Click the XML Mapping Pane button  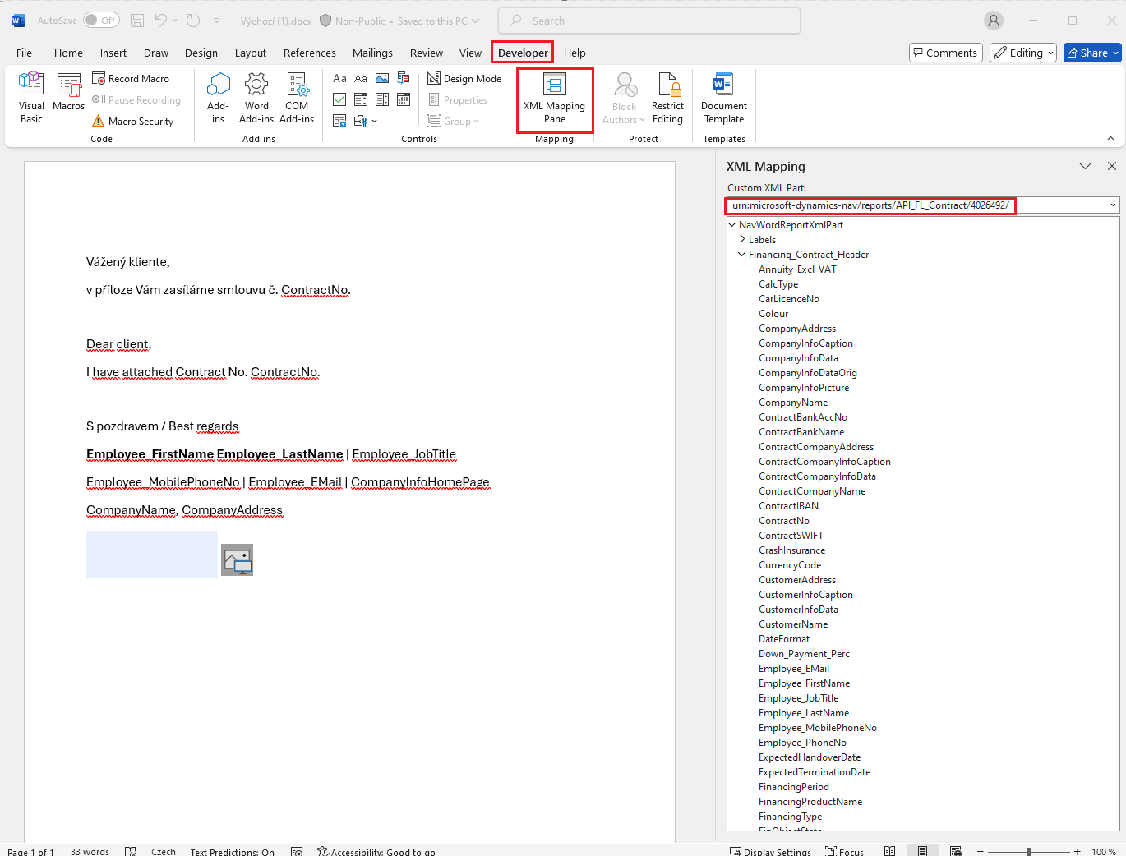[x=554, y=99]
